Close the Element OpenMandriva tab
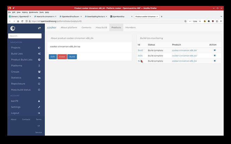 click(30, 16)
